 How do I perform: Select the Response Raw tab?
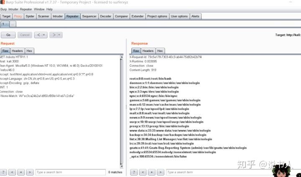click(x=136, y=51)
